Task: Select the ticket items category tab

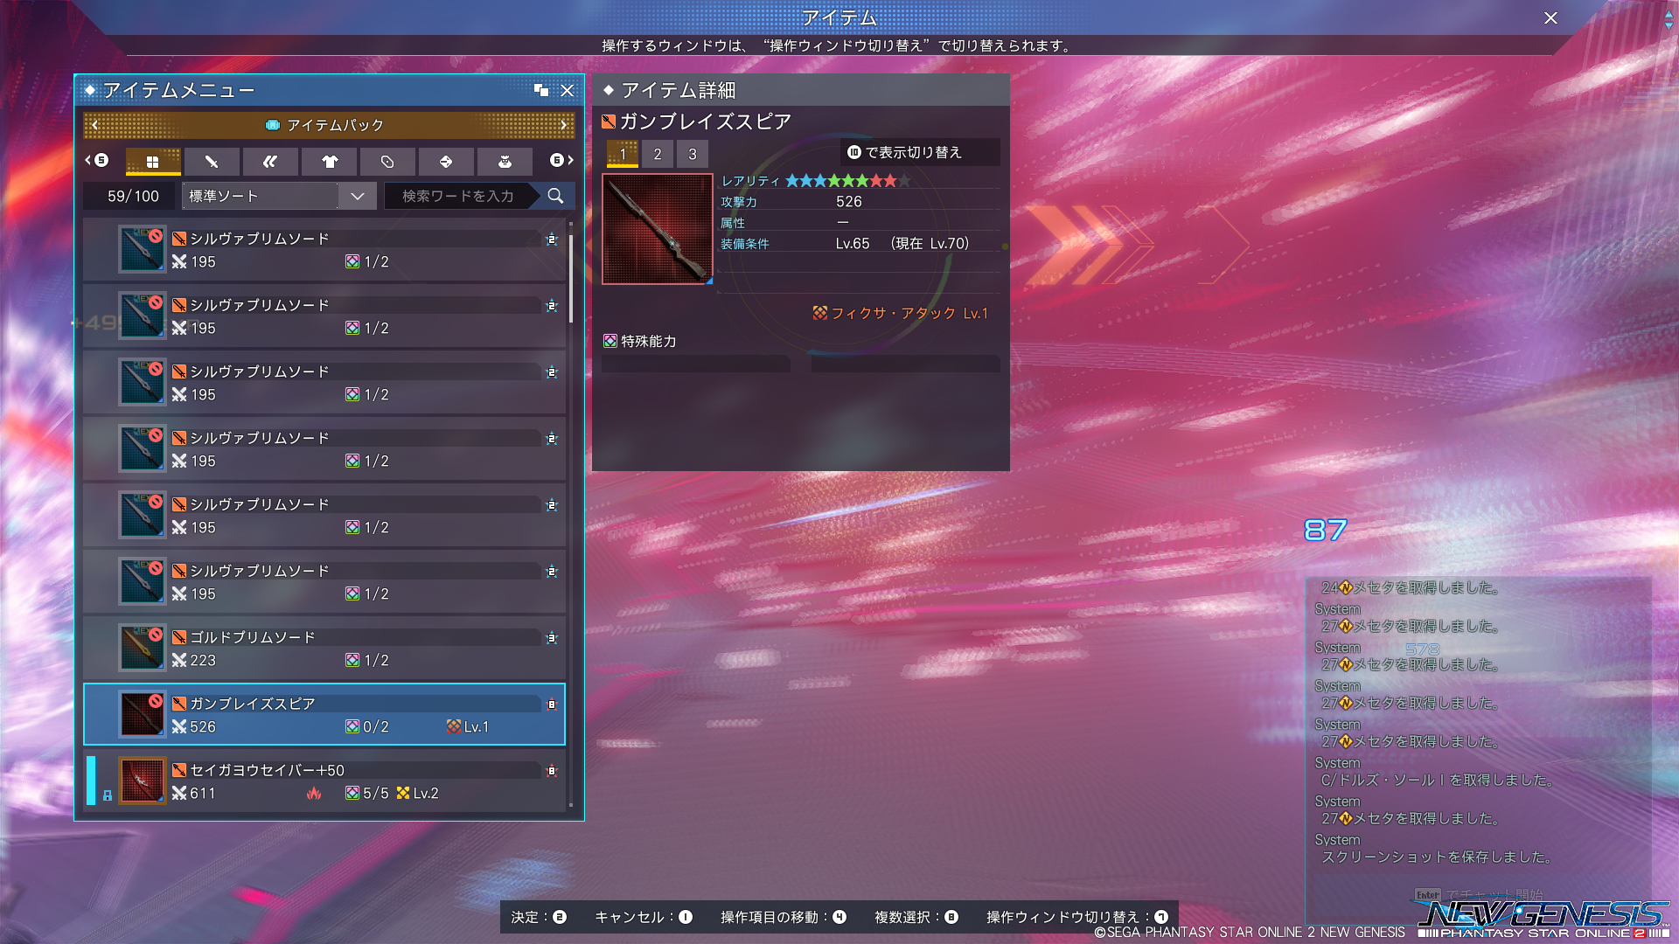Action: point(387,162)
